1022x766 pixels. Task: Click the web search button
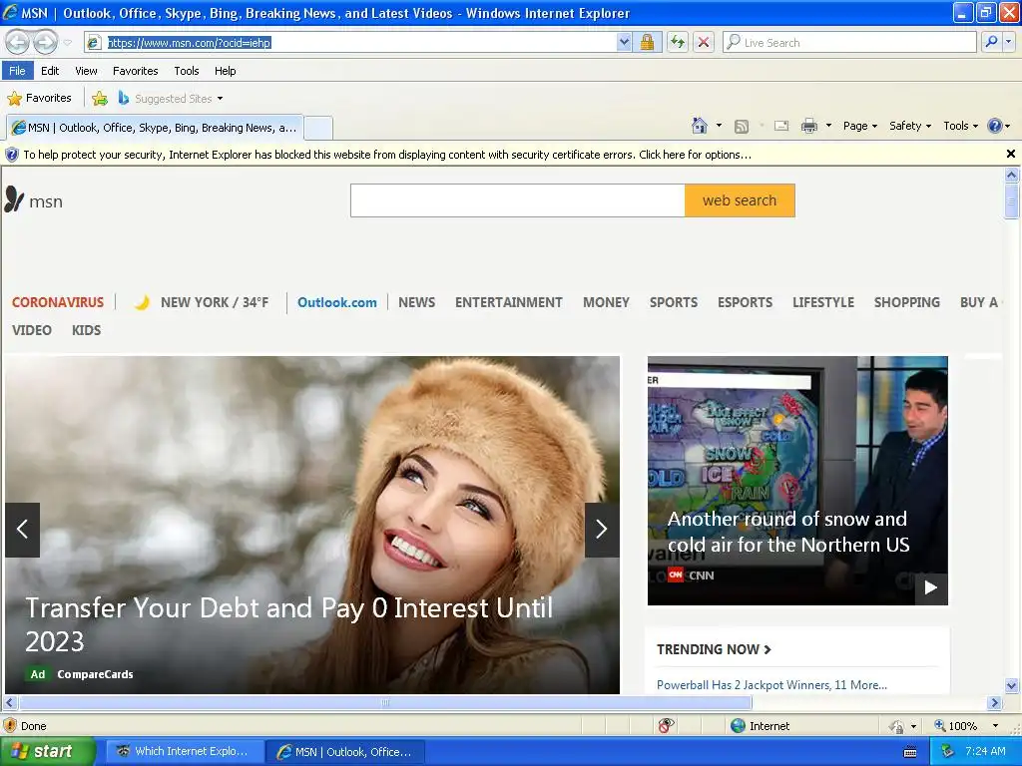(x=740, y=200)
